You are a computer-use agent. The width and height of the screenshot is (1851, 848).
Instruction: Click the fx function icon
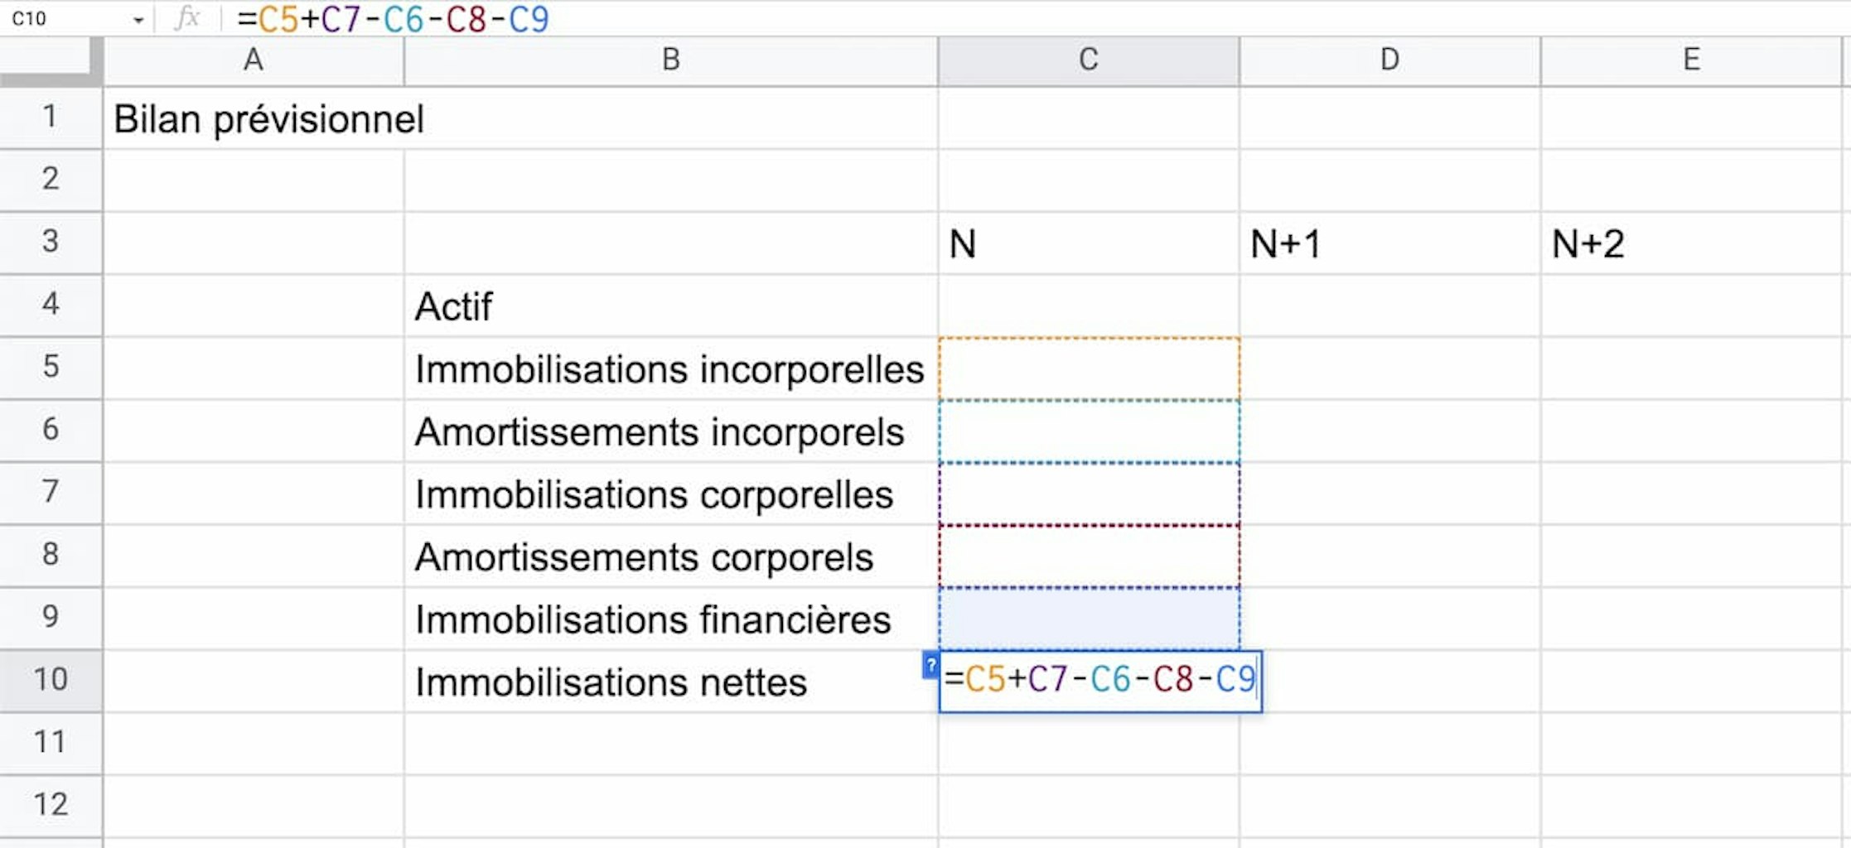tap(187, 18)
